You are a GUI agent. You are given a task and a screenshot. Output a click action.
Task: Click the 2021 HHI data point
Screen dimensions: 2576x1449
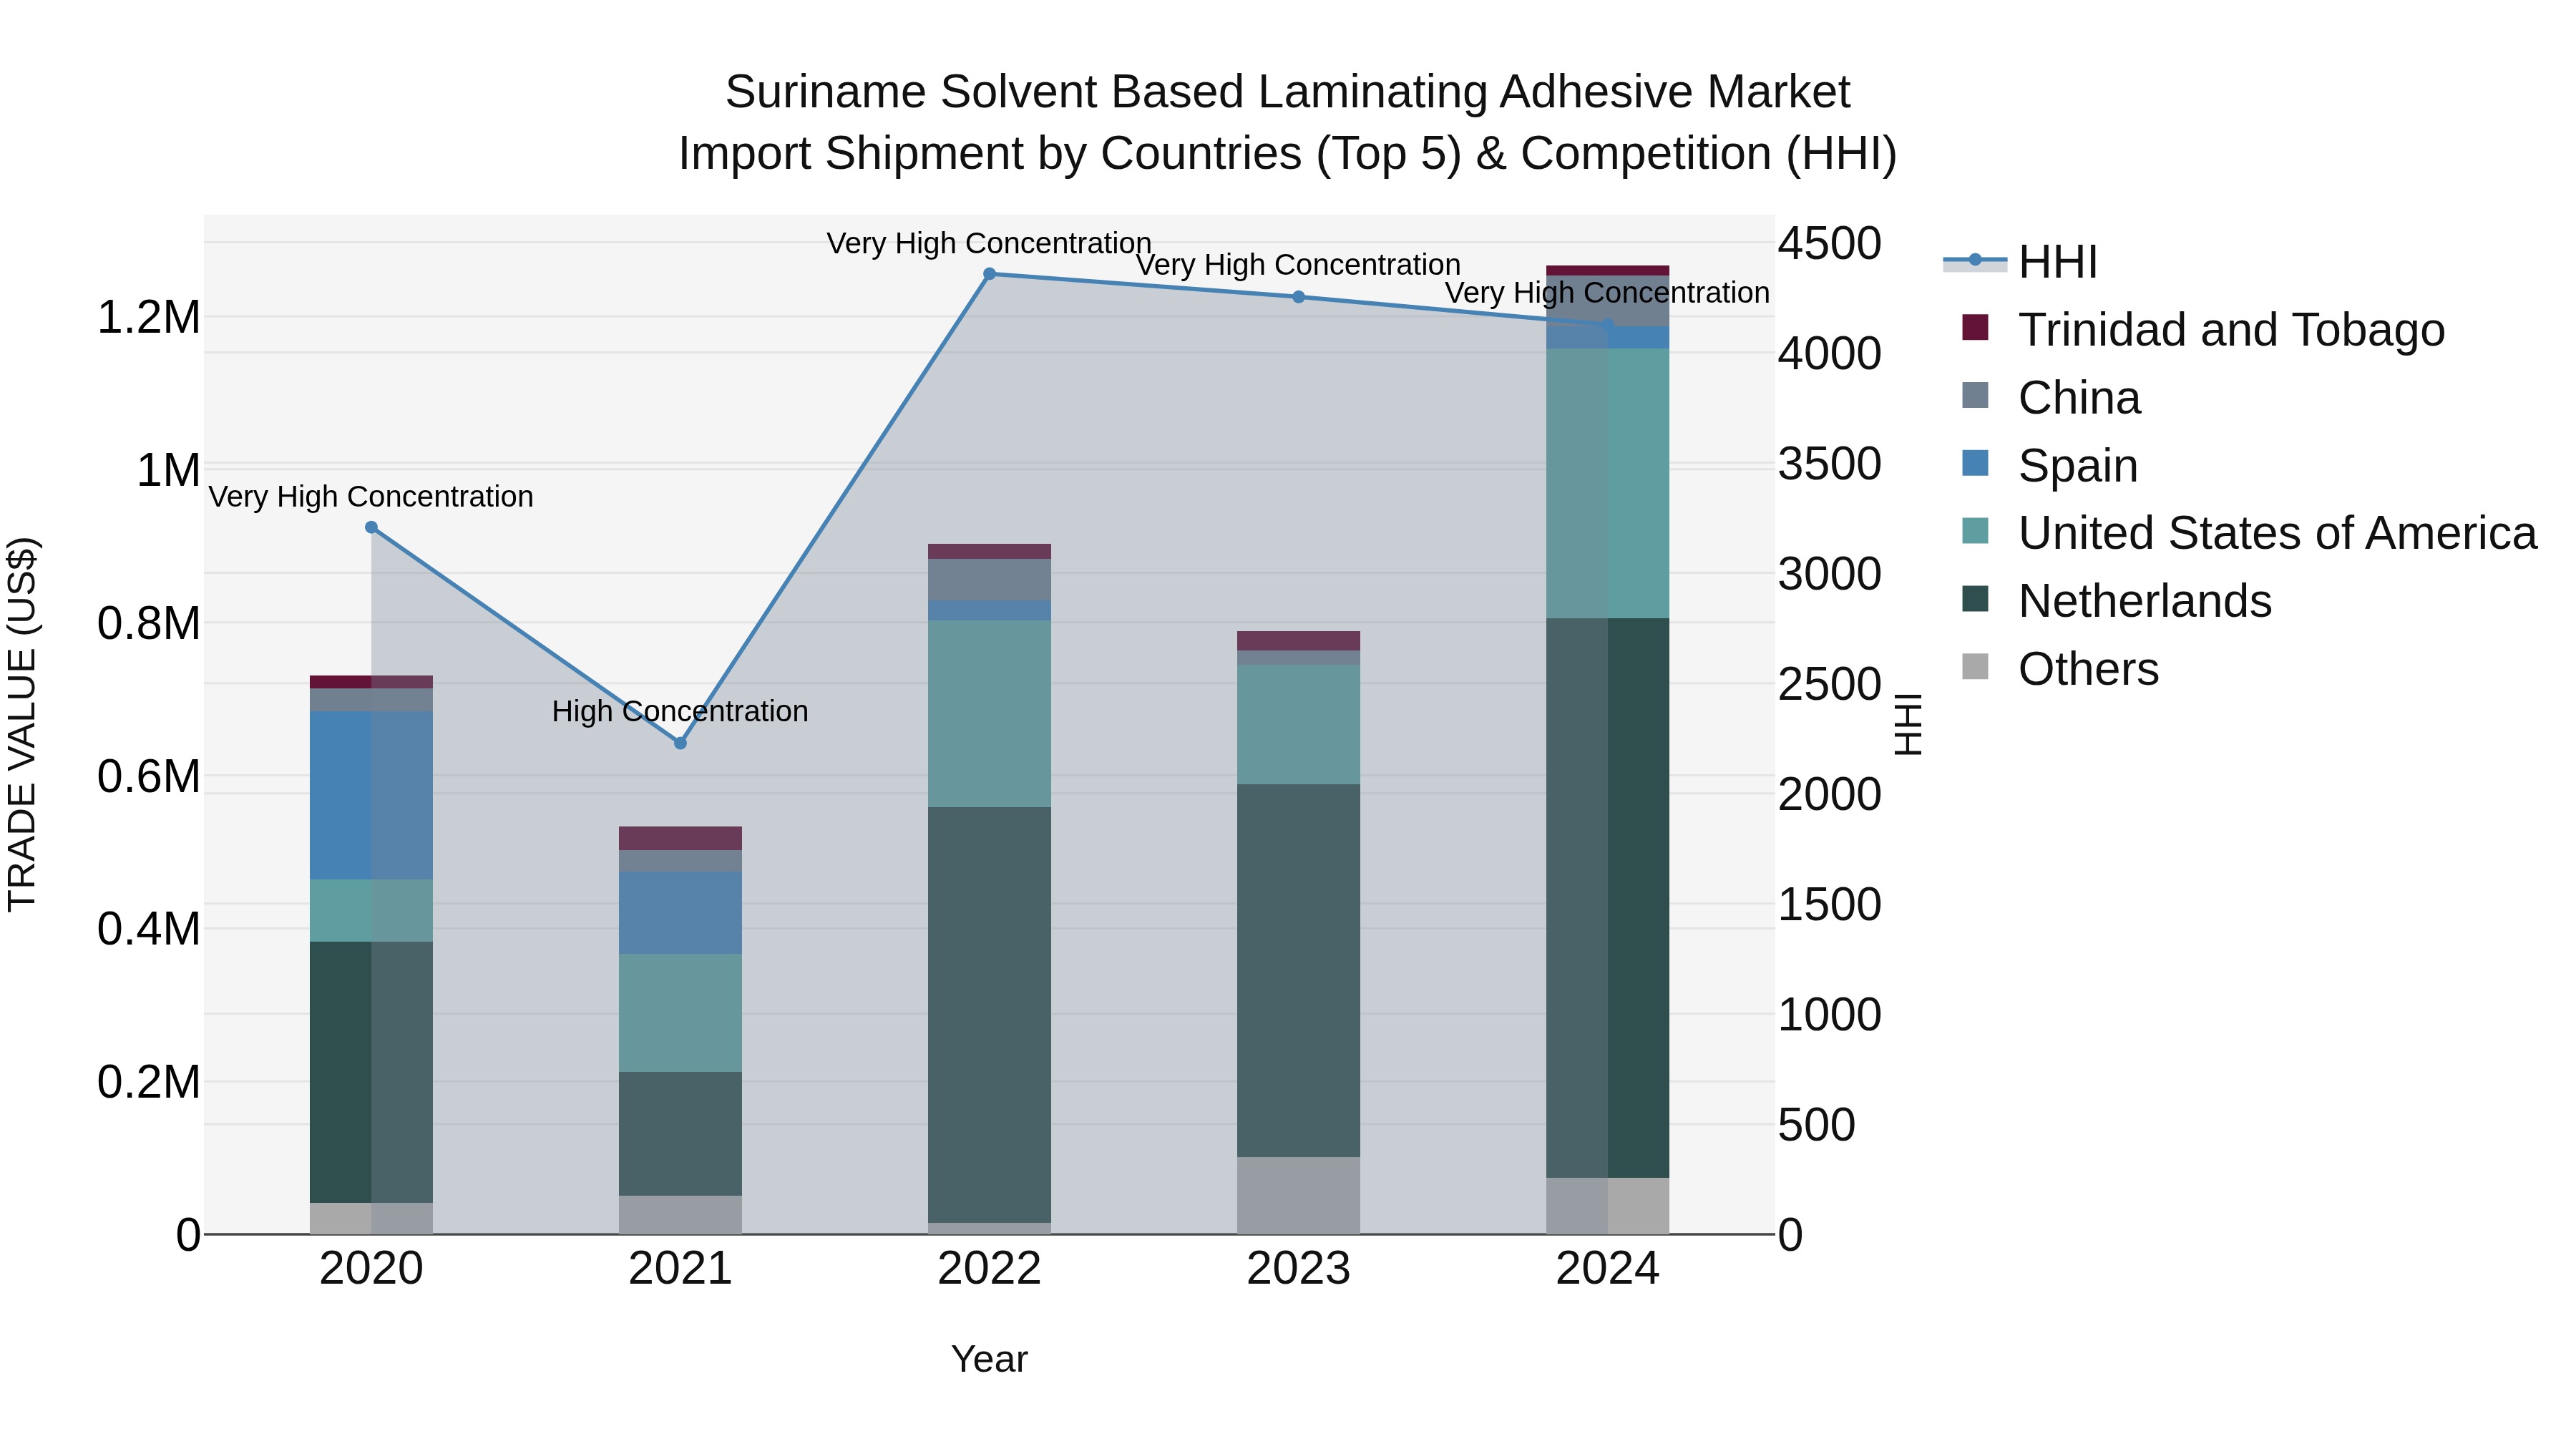pos(680,743)
